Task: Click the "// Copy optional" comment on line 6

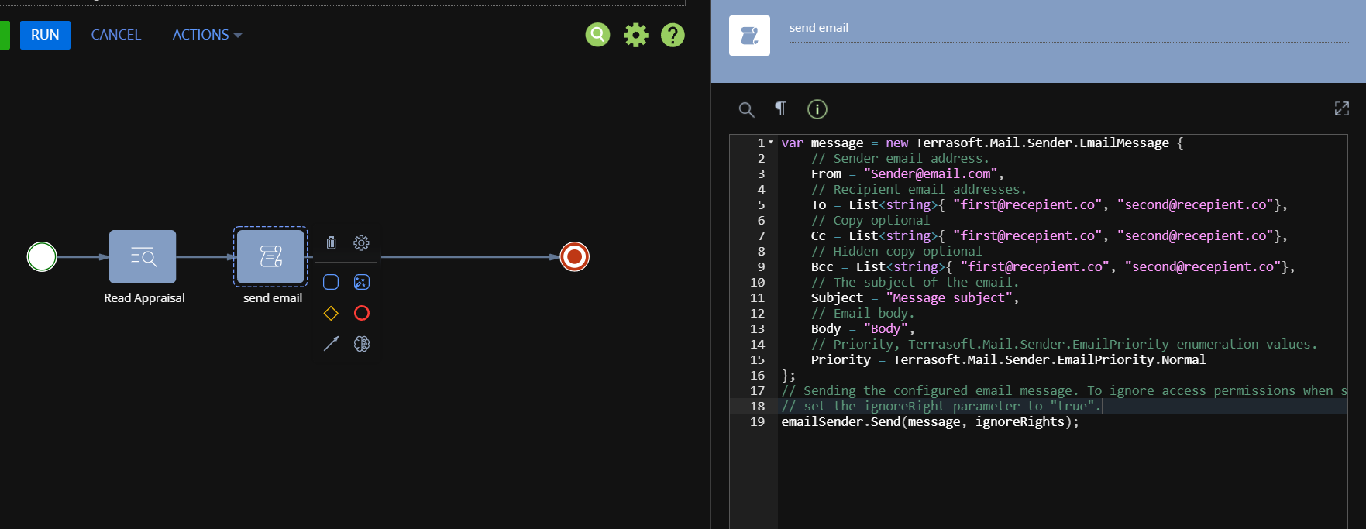Action: click(870, 220)
